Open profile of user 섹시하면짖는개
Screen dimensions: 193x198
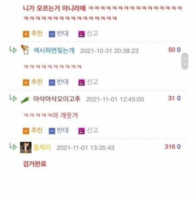pos(54,51)
